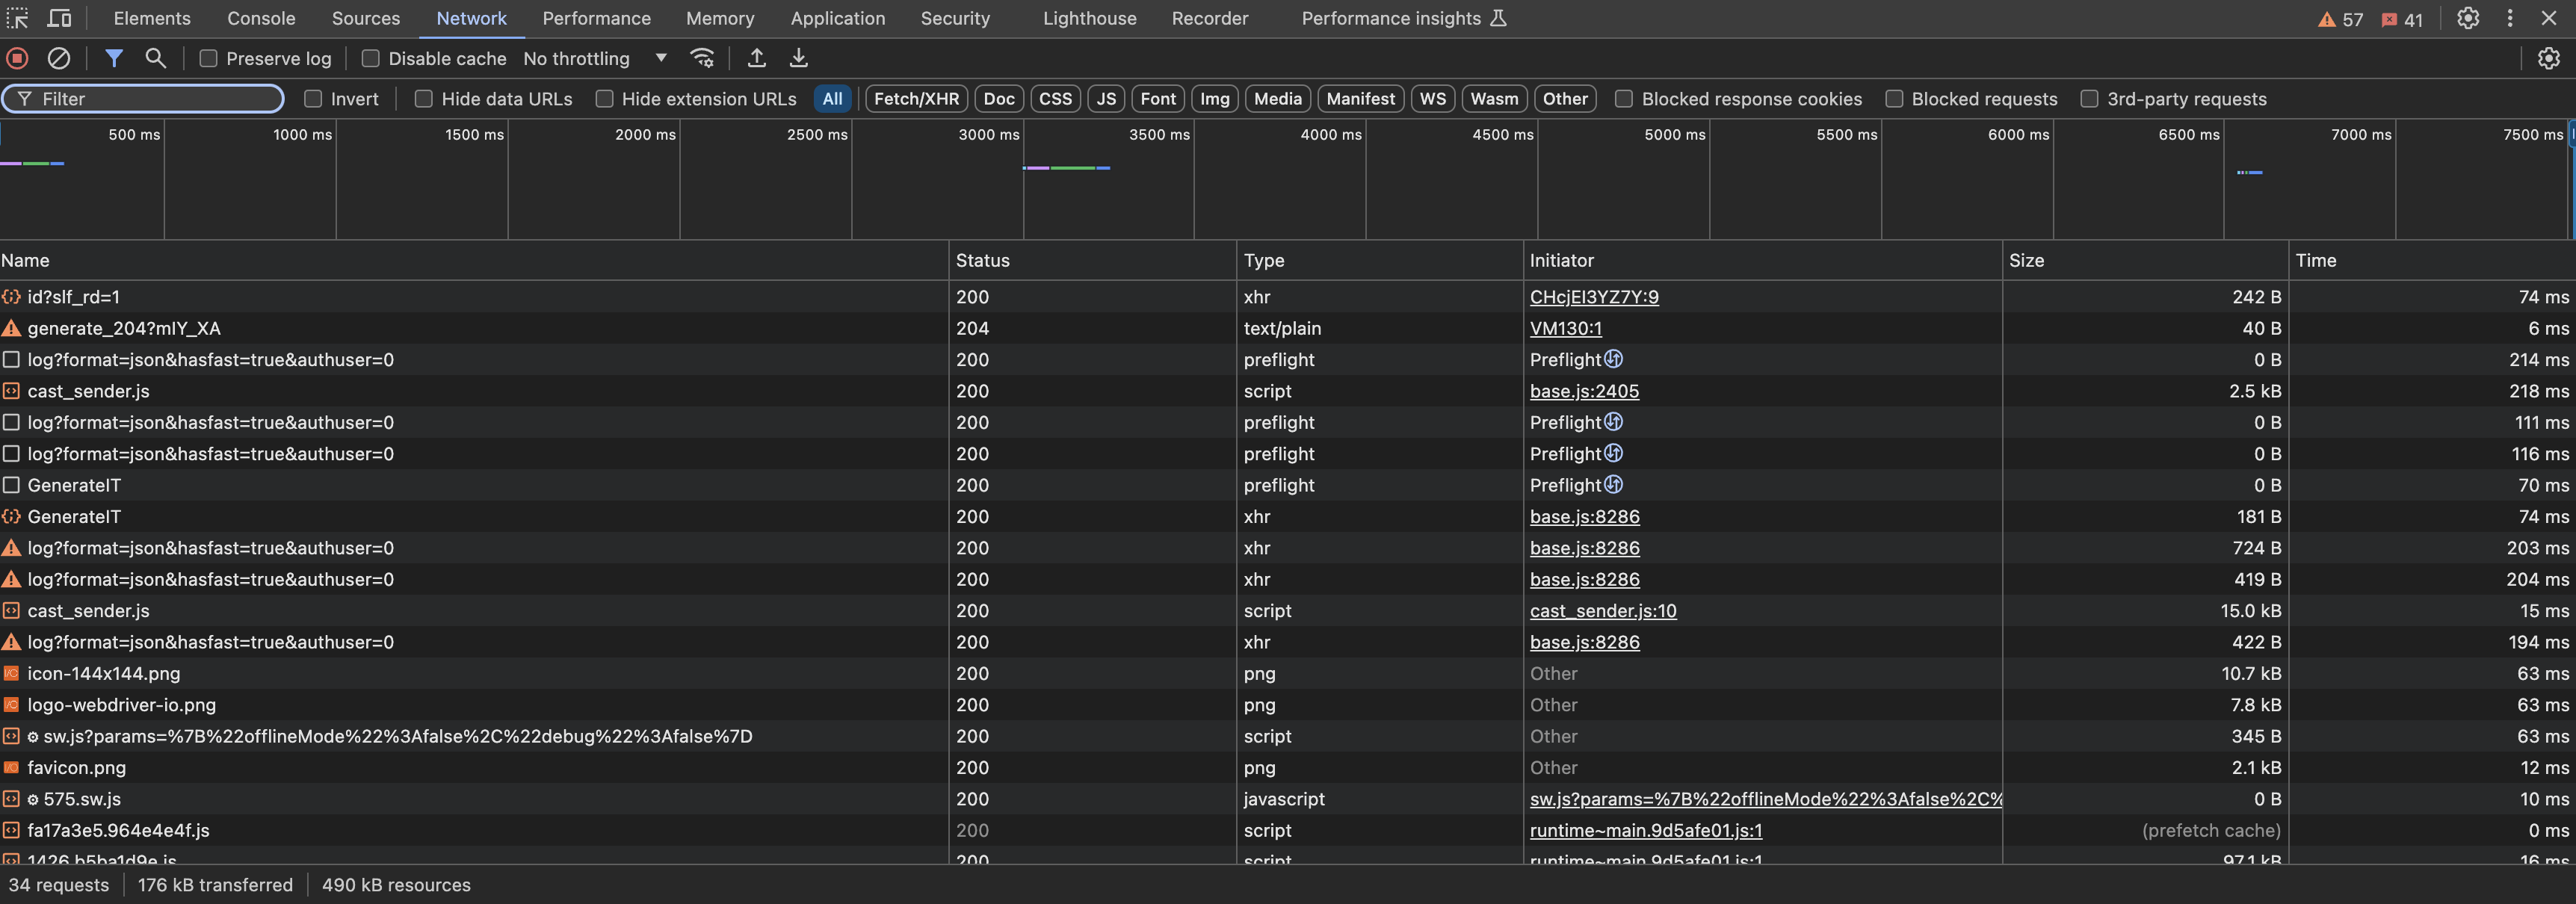Select the id?slf_rd=1 request row

(x=1288, y=297)
